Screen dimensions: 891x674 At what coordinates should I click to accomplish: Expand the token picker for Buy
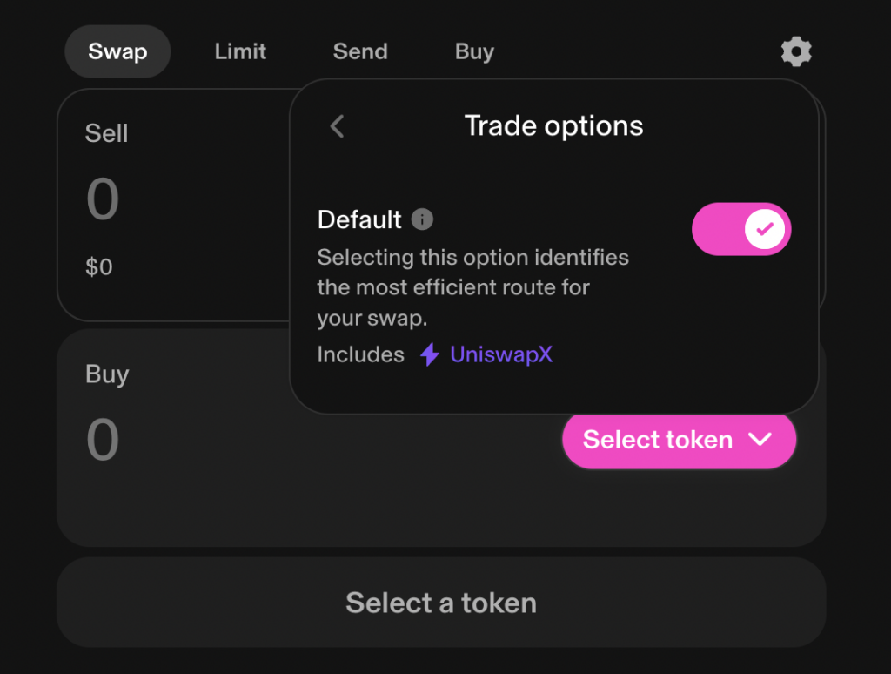tap(679, 440)
